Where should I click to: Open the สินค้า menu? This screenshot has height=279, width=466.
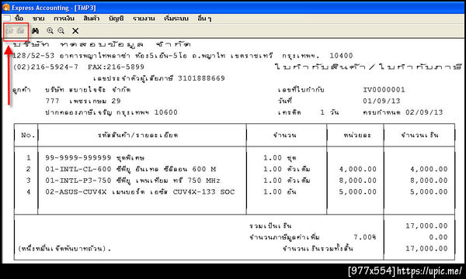point(91,19)
